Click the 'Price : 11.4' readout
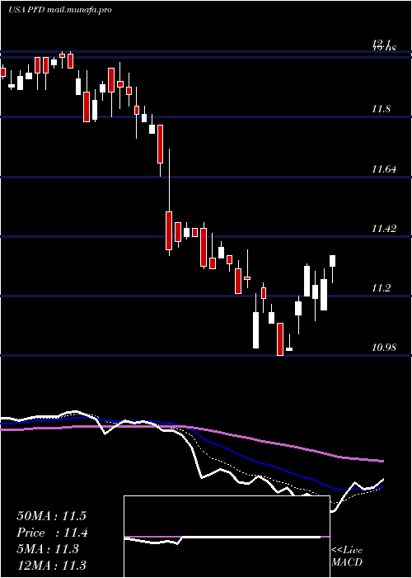The image size is (412, 578). (53, 533)
